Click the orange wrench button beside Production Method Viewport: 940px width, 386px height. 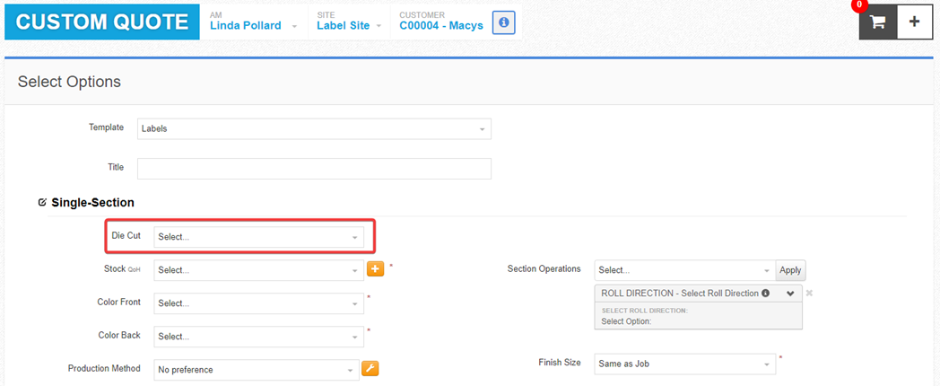click(x=370, y=369)
